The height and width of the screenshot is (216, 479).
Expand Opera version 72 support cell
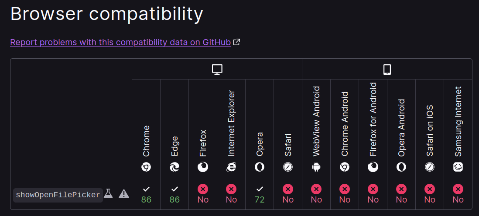pyautogui.click(x=260, y=194)
